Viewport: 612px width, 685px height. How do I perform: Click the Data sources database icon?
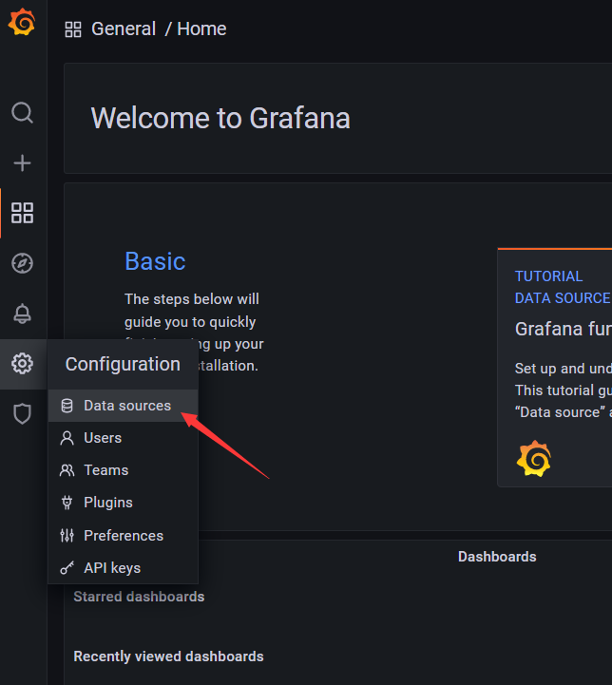pyautogui.click(x=67, y=406)
